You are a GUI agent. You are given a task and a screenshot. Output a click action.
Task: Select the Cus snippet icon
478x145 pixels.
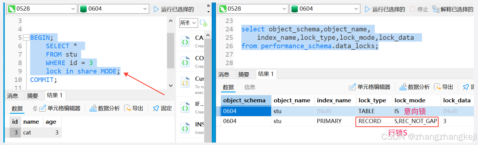(185, 82)
